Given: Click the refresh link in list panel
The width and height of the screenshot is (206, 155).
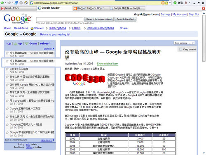Looking at the screenshot, I should [45, 43].
